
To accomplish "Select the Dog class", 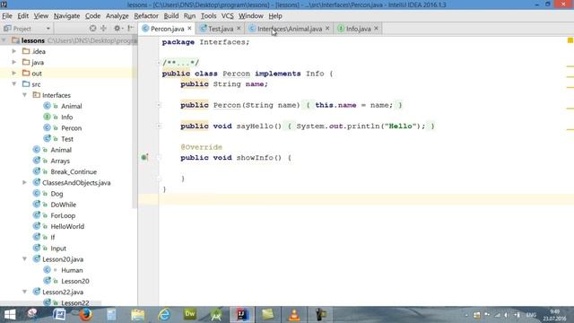I will click(57, 194).
